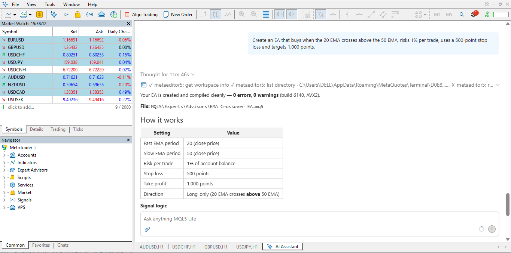This screenshot has width=511, height=253.
Task: Draw a vertical line object
Action: point(347,15)
